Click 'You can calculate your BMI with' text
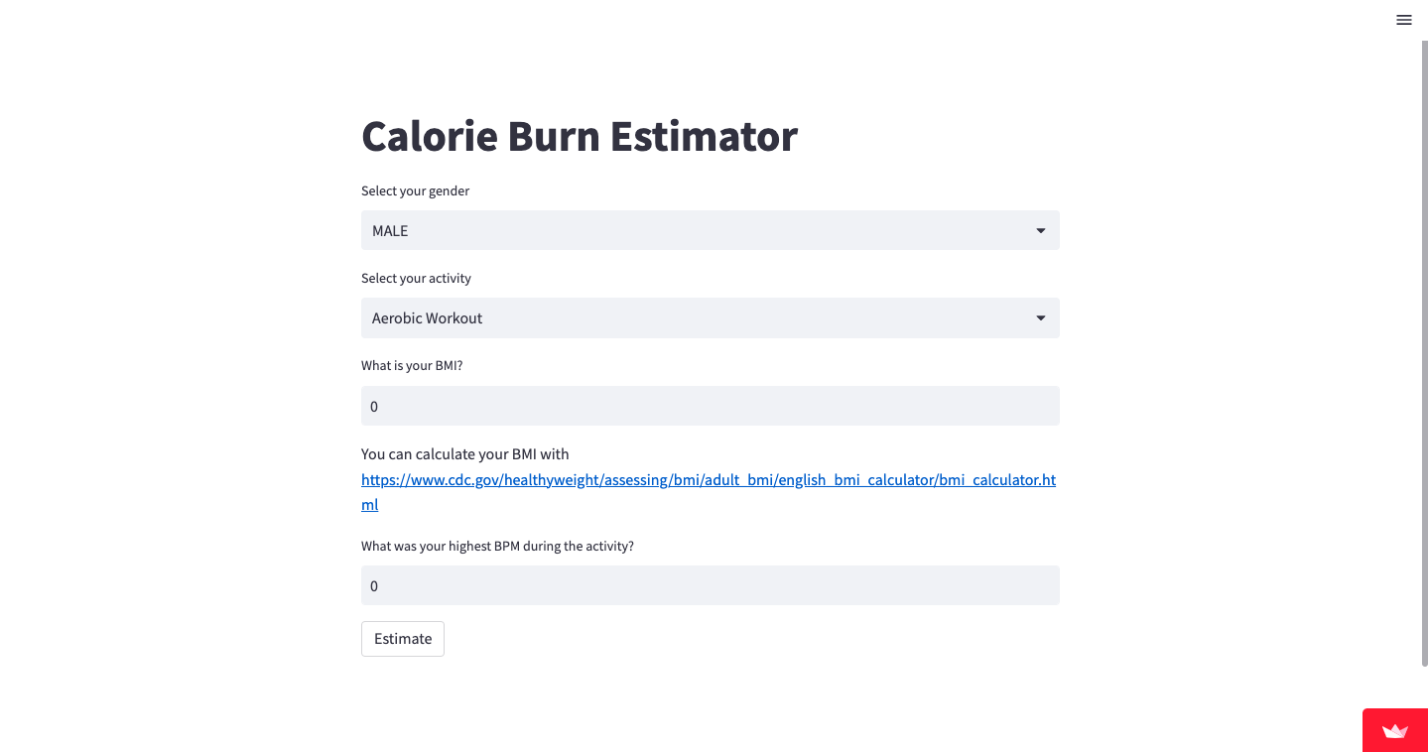The width and height of the screenshot is (1428, 752). [465, 454]
